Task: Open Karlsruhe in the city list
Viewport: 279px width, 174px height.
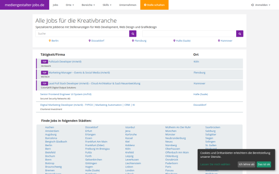Action: point(131,135)
